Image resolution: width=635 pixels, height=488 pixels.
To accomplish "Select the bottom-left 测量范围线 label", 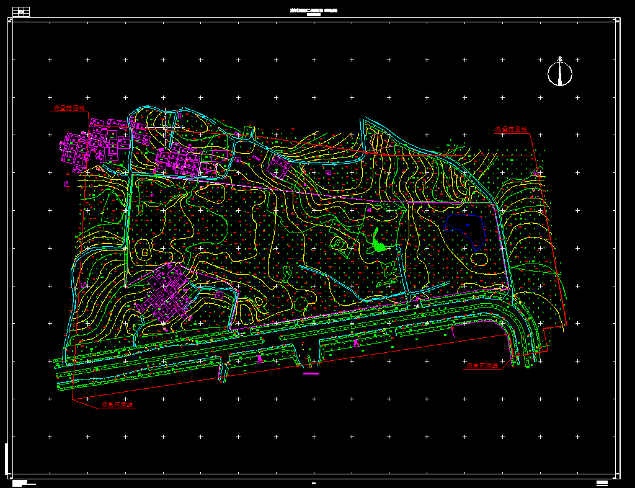I will pos(117,405).
